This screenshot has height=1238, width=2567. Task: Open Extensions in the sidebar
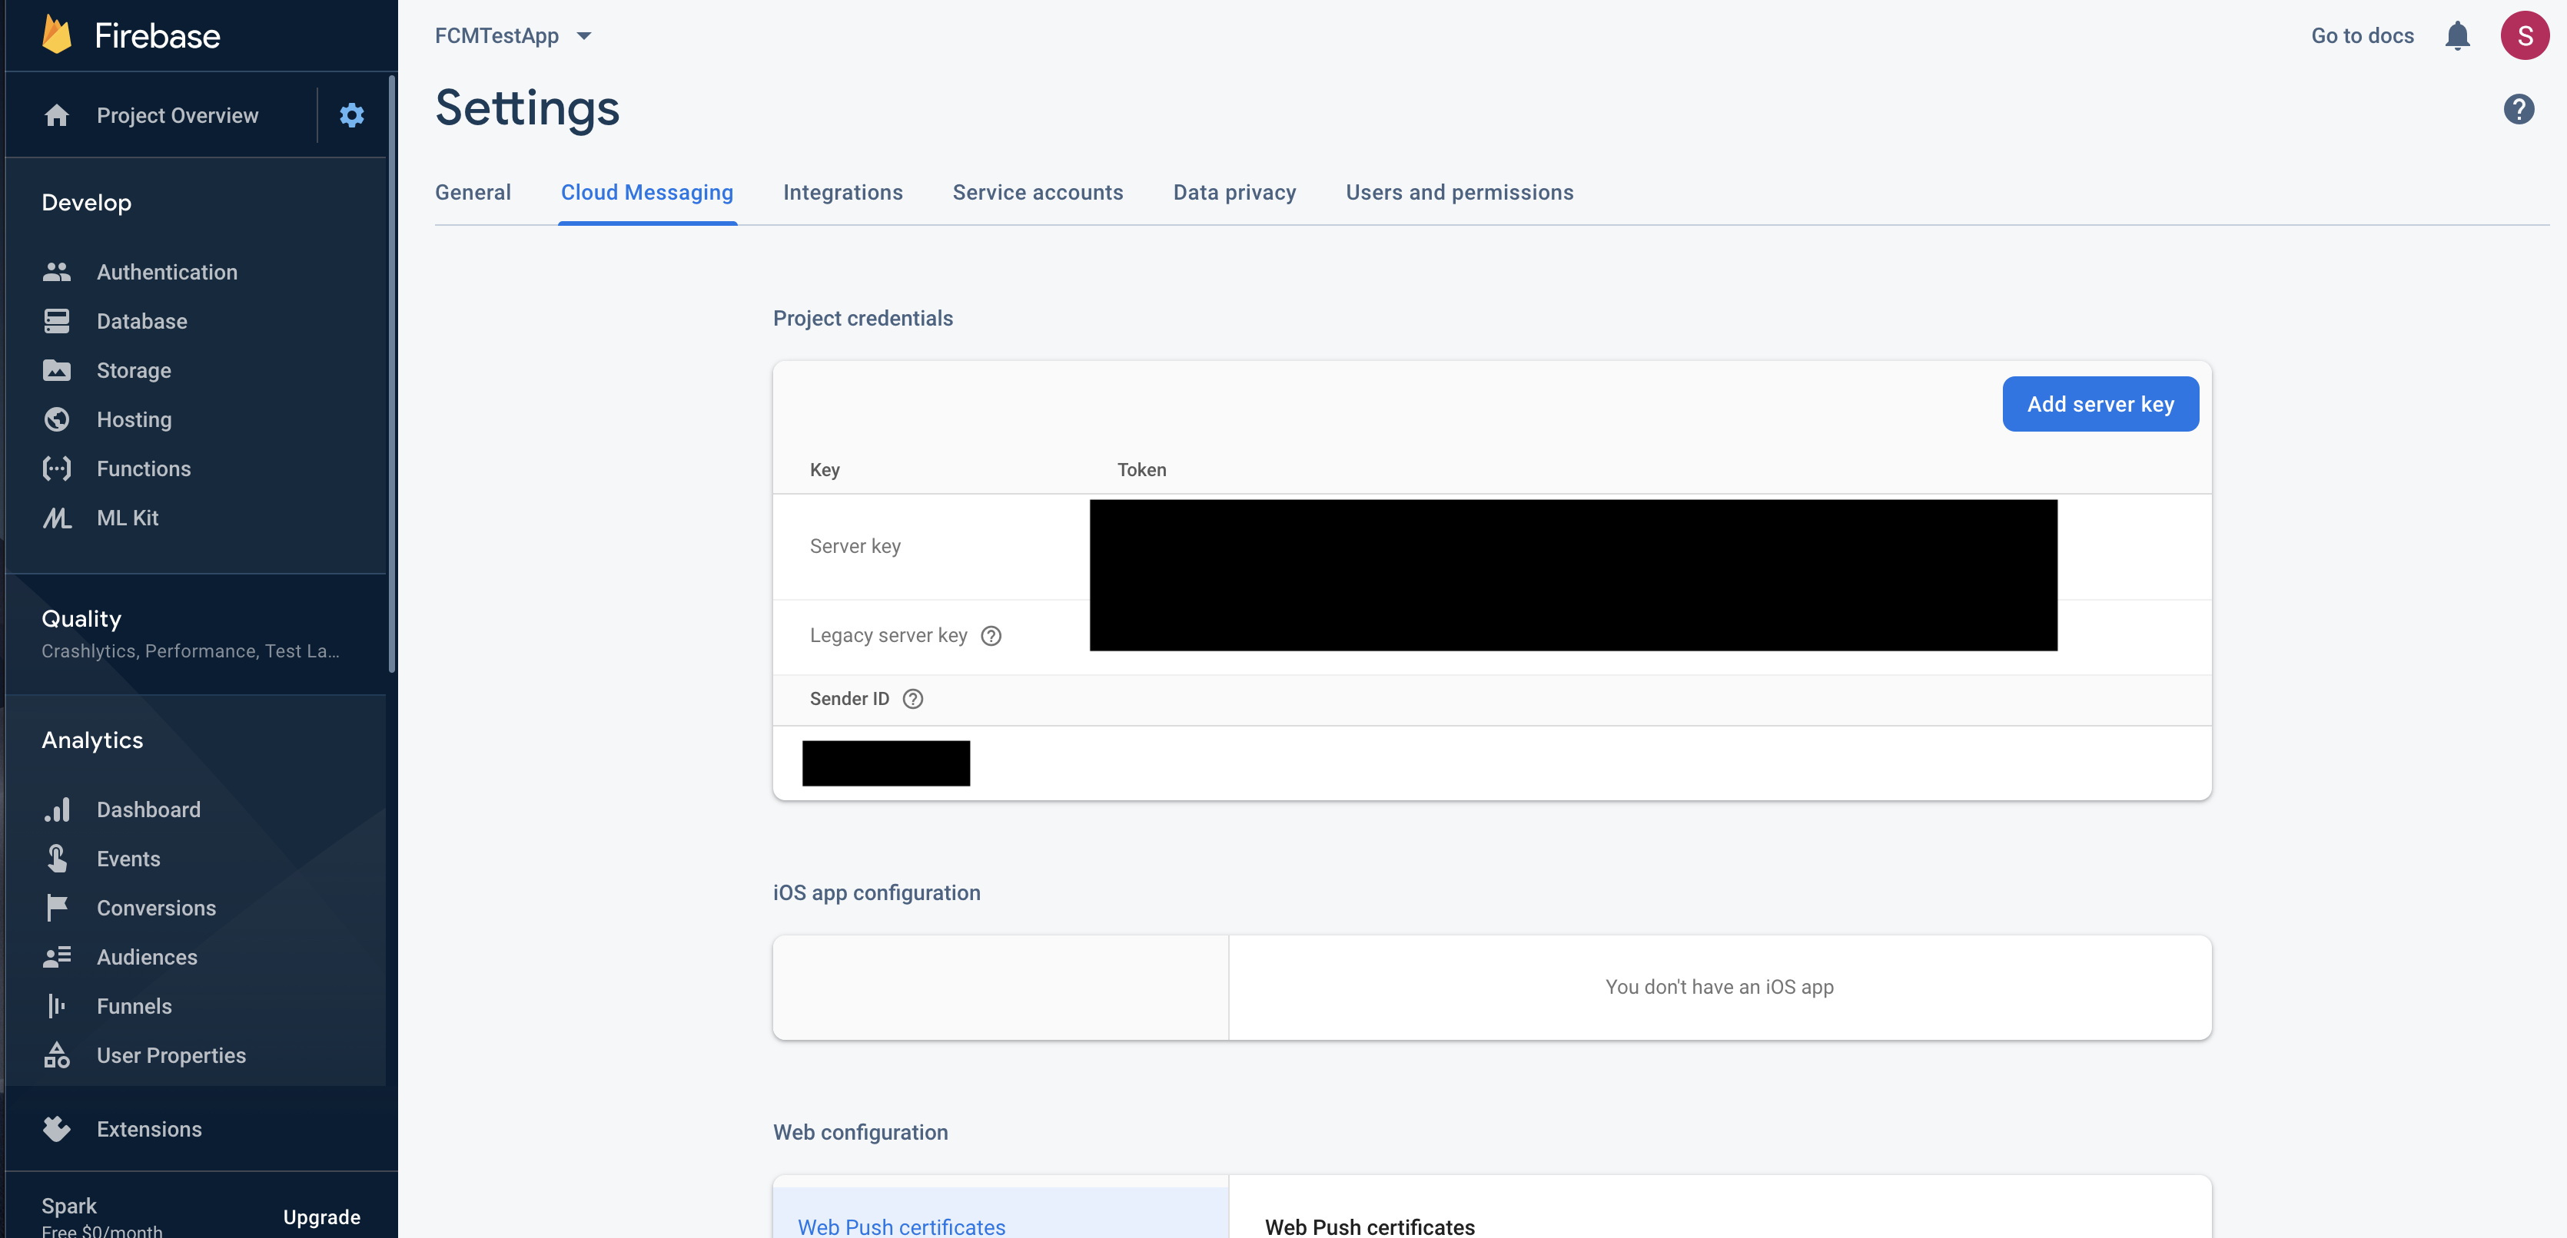pyautogui.click(x=148, y=1128)
